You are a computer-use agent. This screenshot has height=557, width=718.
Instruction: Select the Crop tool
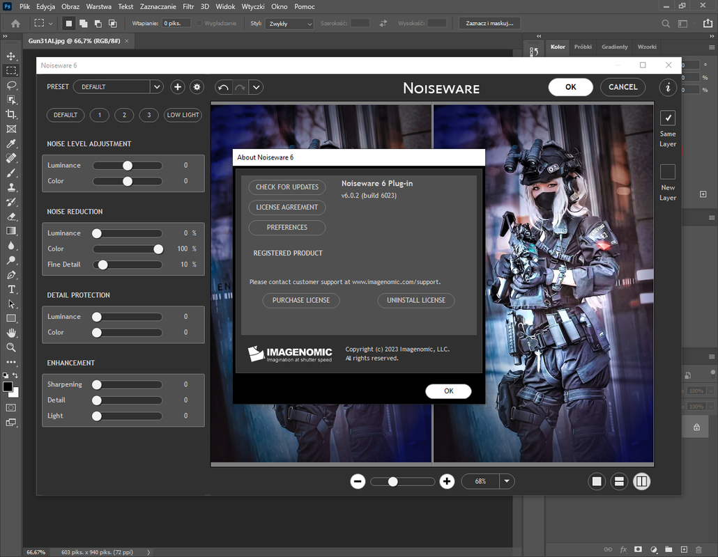point(11,114)
